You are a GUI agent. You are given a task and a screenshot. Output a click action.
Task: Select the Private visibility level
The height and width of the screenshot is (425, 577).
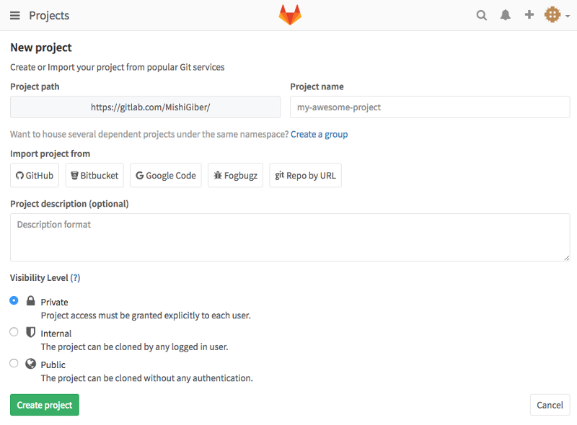(14, 300)
